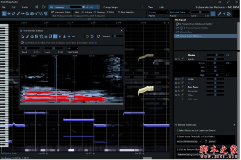Open the three-dot menu after Change Tempo
Screen dimensions: 241x160
pyautogui.click(x=143, y=7)
